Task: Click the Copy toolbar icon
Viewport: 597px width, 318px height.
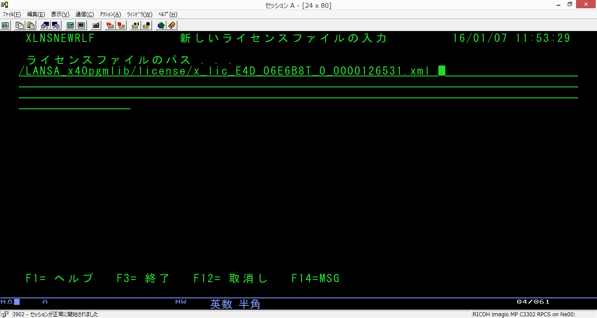Action: 20,25
